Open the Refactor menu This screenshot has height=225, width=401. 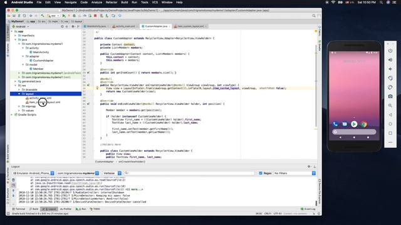point(112,2)
